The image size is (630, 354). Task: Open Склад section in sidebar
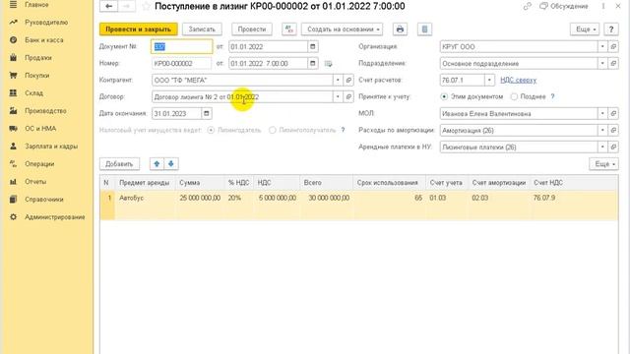point(33,93)
